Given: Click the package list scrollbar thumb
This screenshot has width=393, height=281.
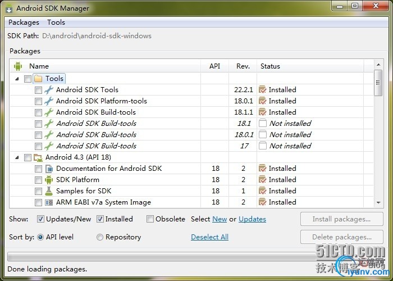Looking at the screenshot, I should tap(378, 83).
